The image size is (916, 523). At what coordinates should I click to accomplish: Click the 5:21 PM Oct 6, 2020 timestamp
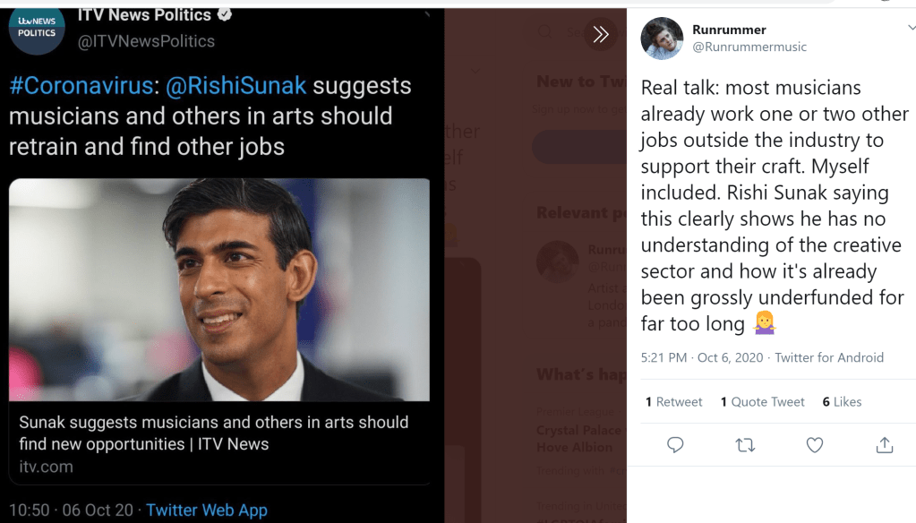(x=702, y=357)
